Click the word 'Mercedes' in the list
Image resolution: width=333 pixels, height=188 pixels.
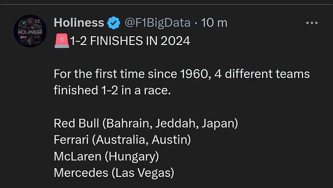(x=81, y=173)
